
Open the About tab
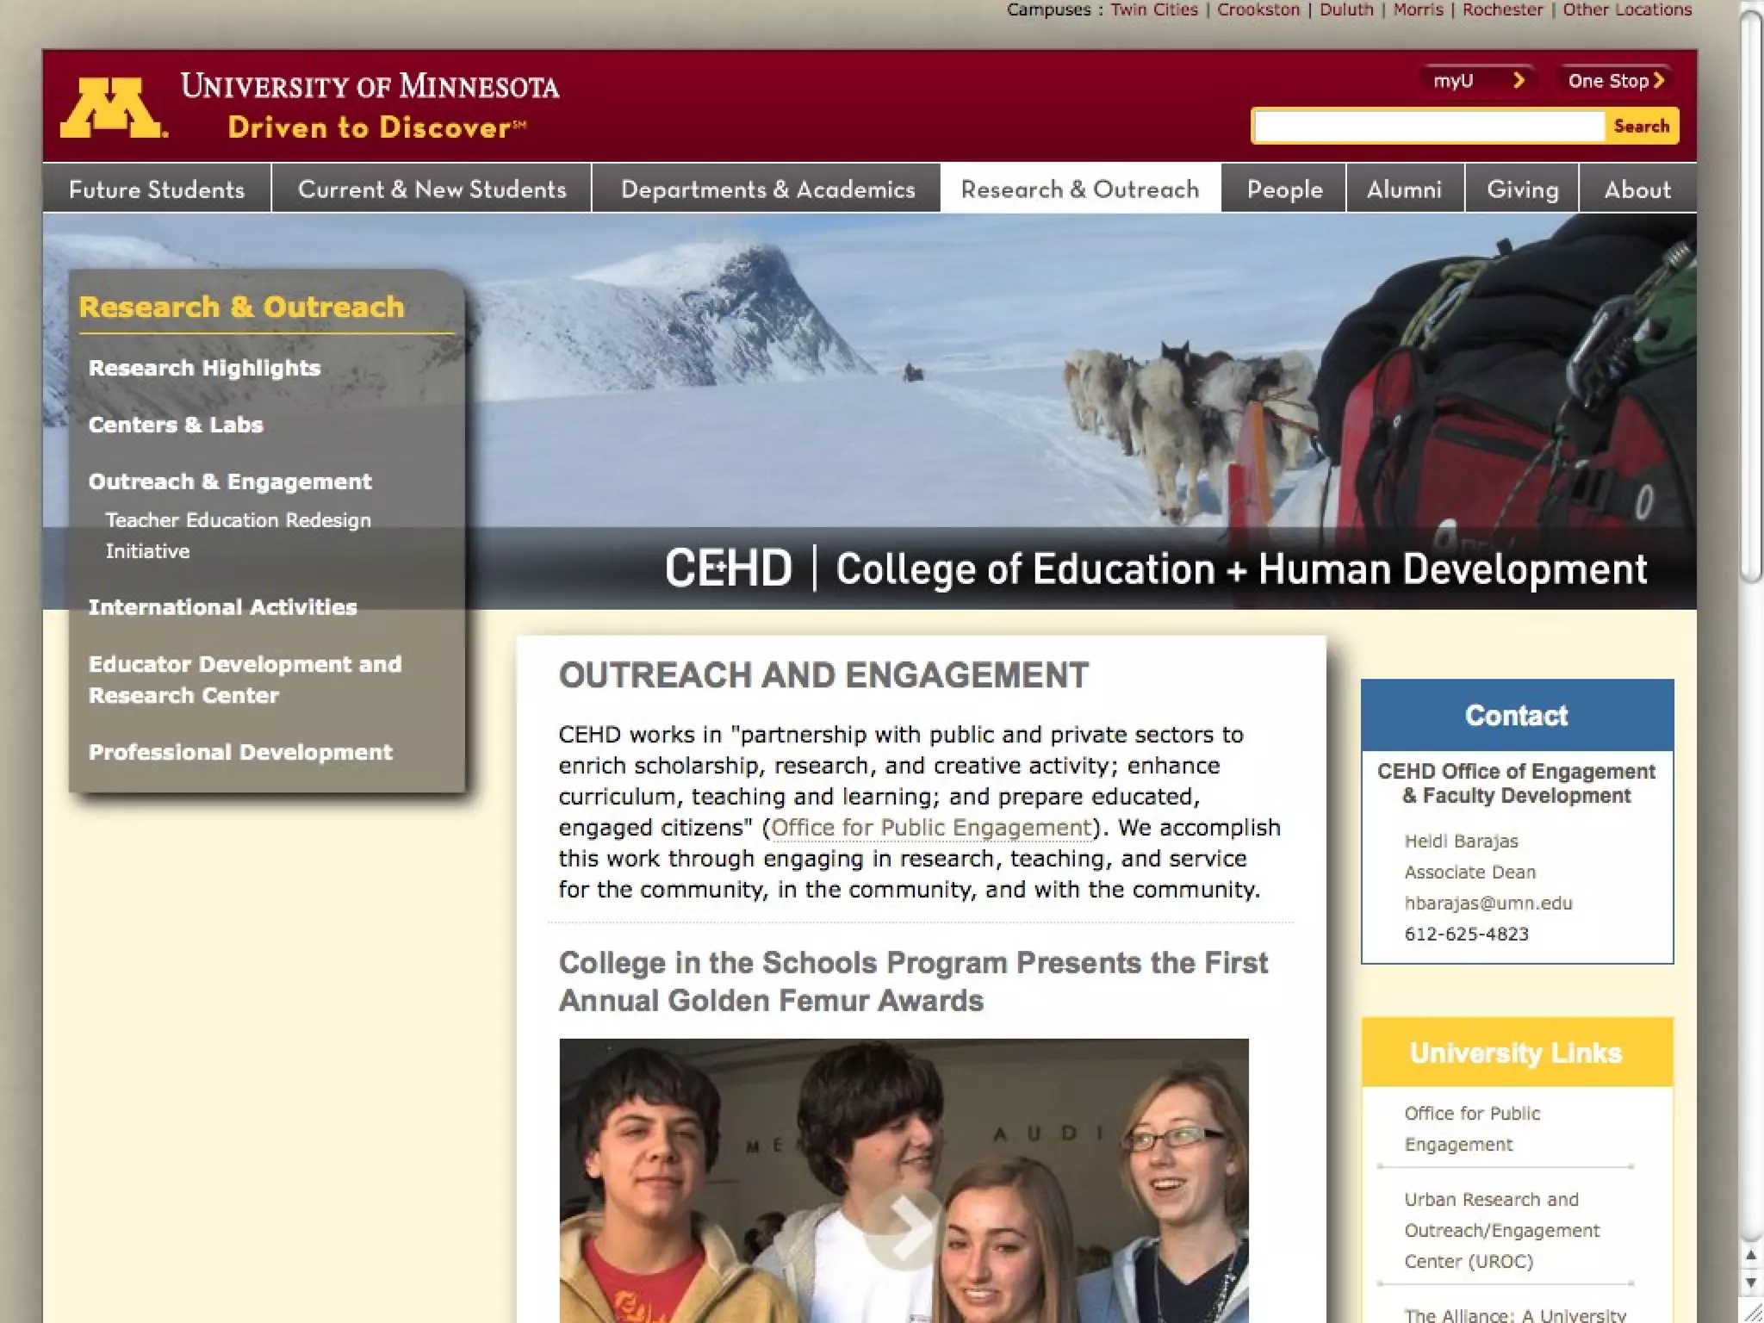tap(1637, 189)
